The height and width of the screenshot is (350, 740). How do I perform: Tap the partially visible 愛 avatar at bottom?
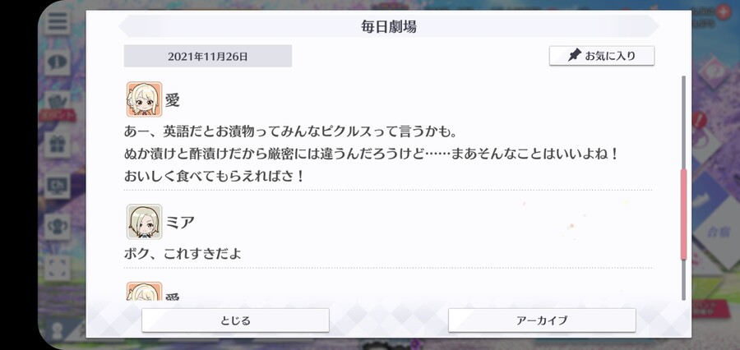145,292
